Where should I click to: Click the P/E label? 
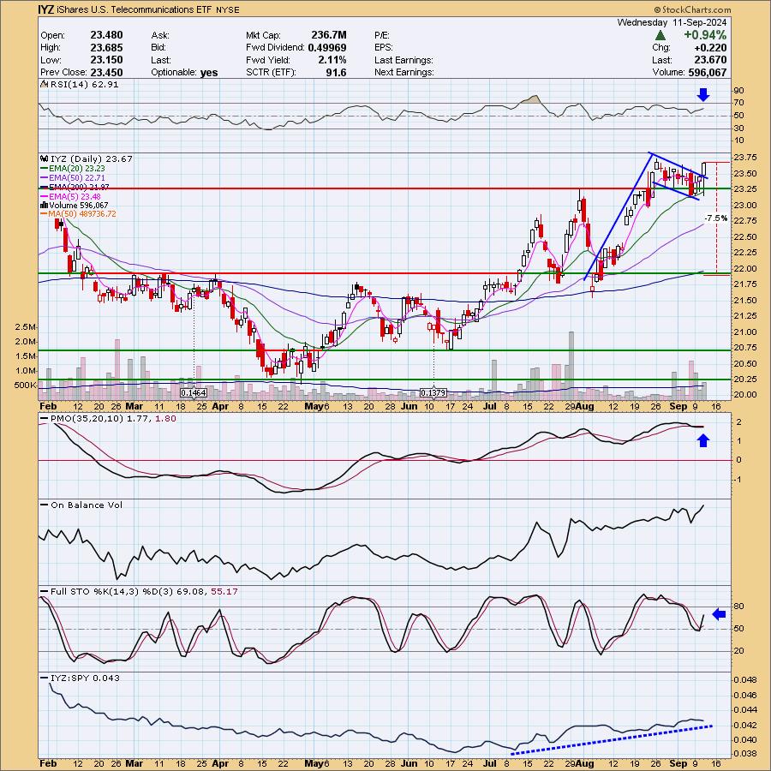pos(381,35)
